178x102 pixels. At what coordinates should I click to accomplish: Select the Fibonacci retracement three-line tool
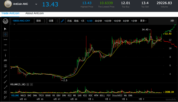pyautogui.click(x=5, y=66)
